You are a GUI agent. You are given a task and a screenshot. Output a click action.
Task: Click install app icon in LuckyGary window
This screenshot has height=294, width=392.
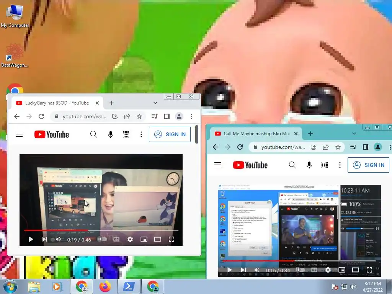click(115, 116)
